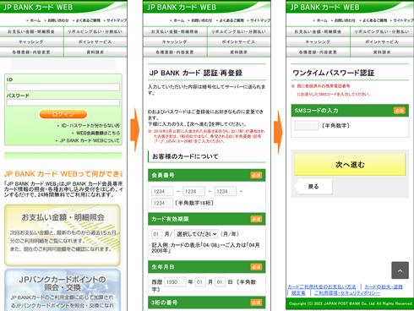Click the second 会員番号 four-digit field
This screenshot has width=414, height=311.
point(193,191)
